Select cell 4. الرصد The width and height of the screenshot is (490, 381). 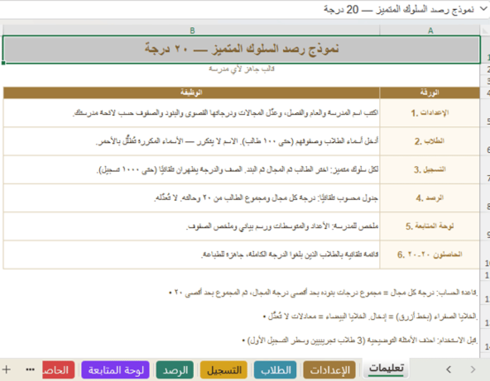(430, 198)
